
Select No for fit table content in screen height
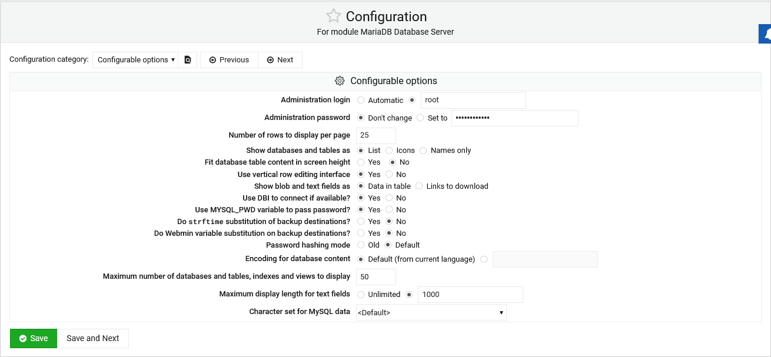coord(393,162)
